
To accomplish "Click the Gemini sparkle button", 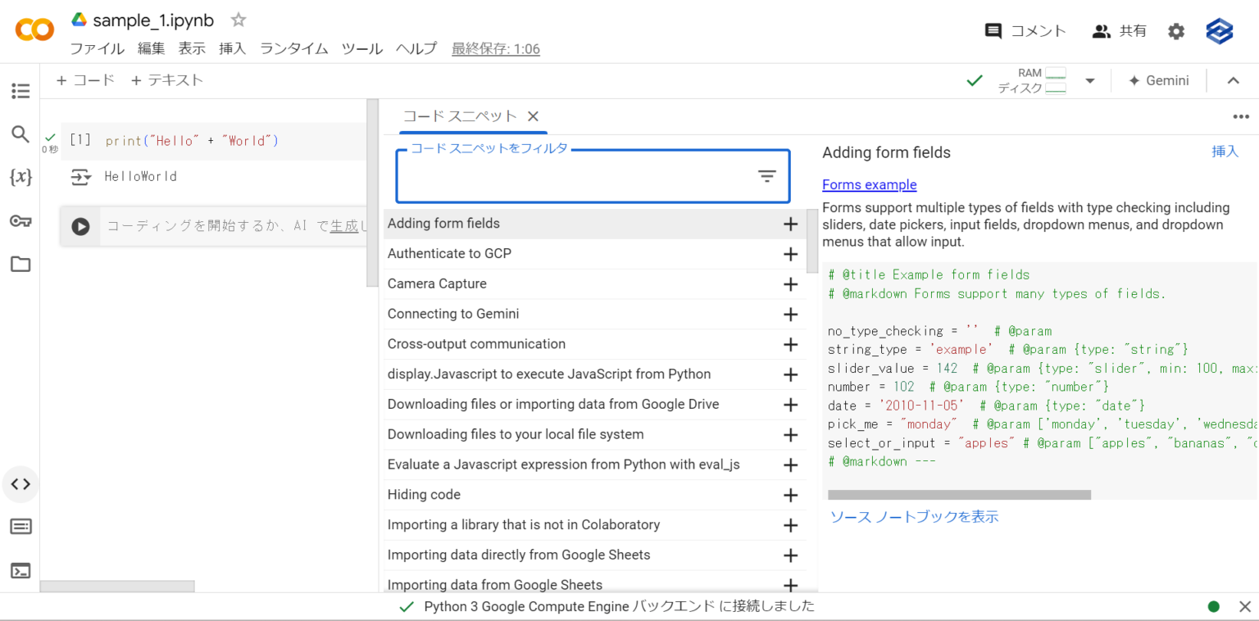I will [x=1159, y=80].
